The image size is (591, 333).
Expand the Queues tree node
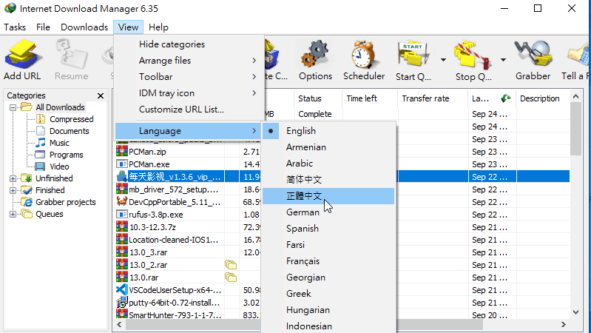coord(13,214)
